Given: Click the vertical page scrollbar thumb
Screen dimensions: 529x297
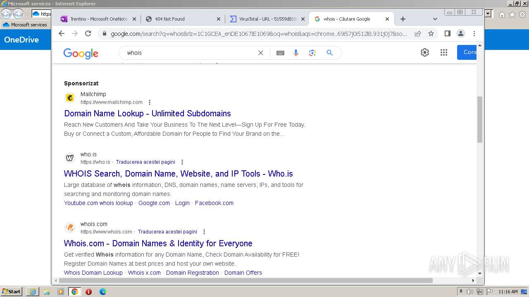Looking at the screenshot, I should pyautogui.click(x=480, y=120).
